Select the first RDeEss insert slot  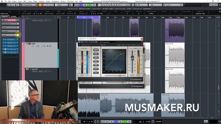point(11,43)
